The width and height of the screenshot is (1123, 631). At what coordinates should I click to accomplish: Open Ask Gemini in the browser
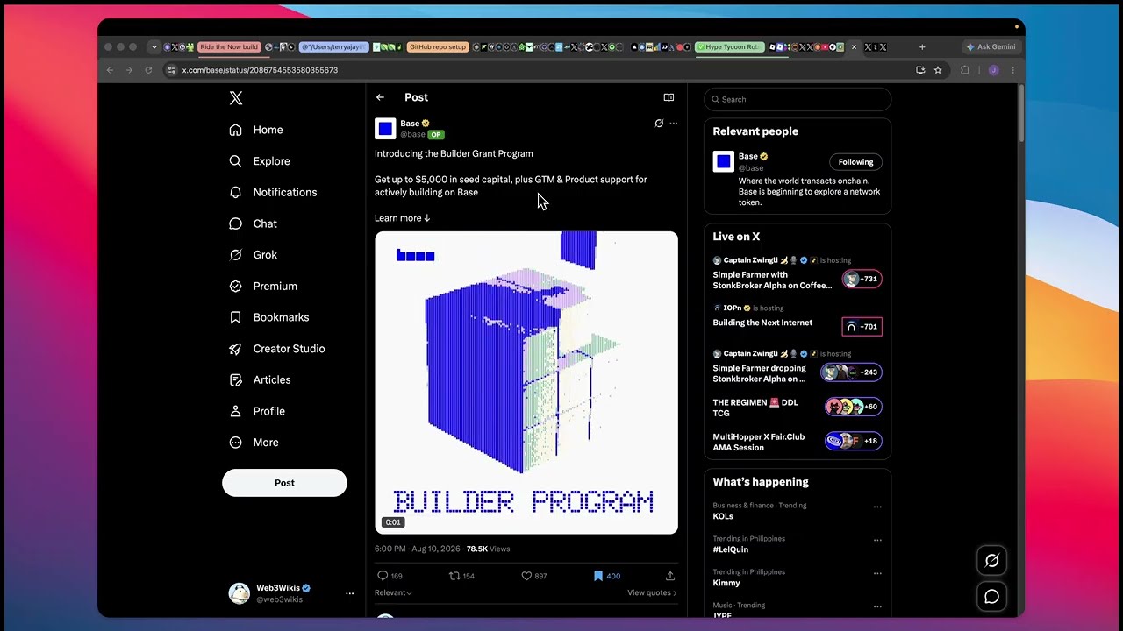pos(991,47)
